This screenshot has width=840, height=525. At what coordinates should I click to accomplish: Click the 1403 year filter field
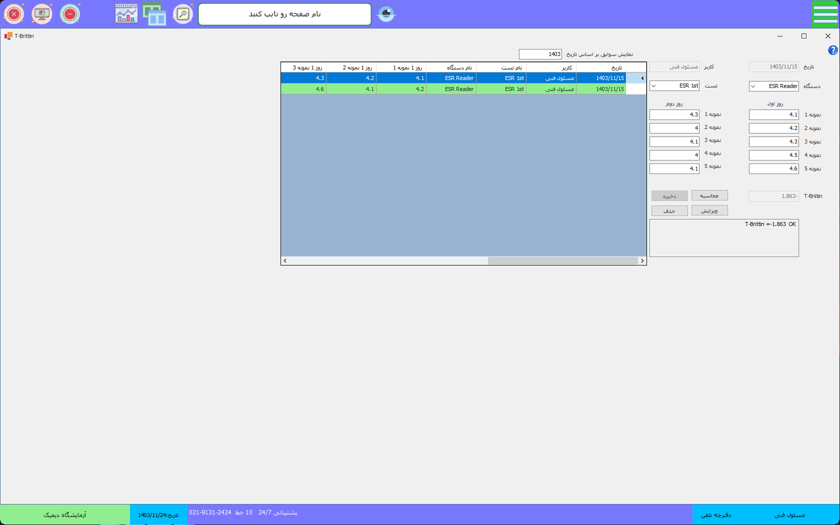tap(540, 54)
